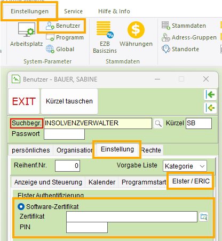Expand the Vorgabe Liste Kategorie dropdown

(185, 166)
